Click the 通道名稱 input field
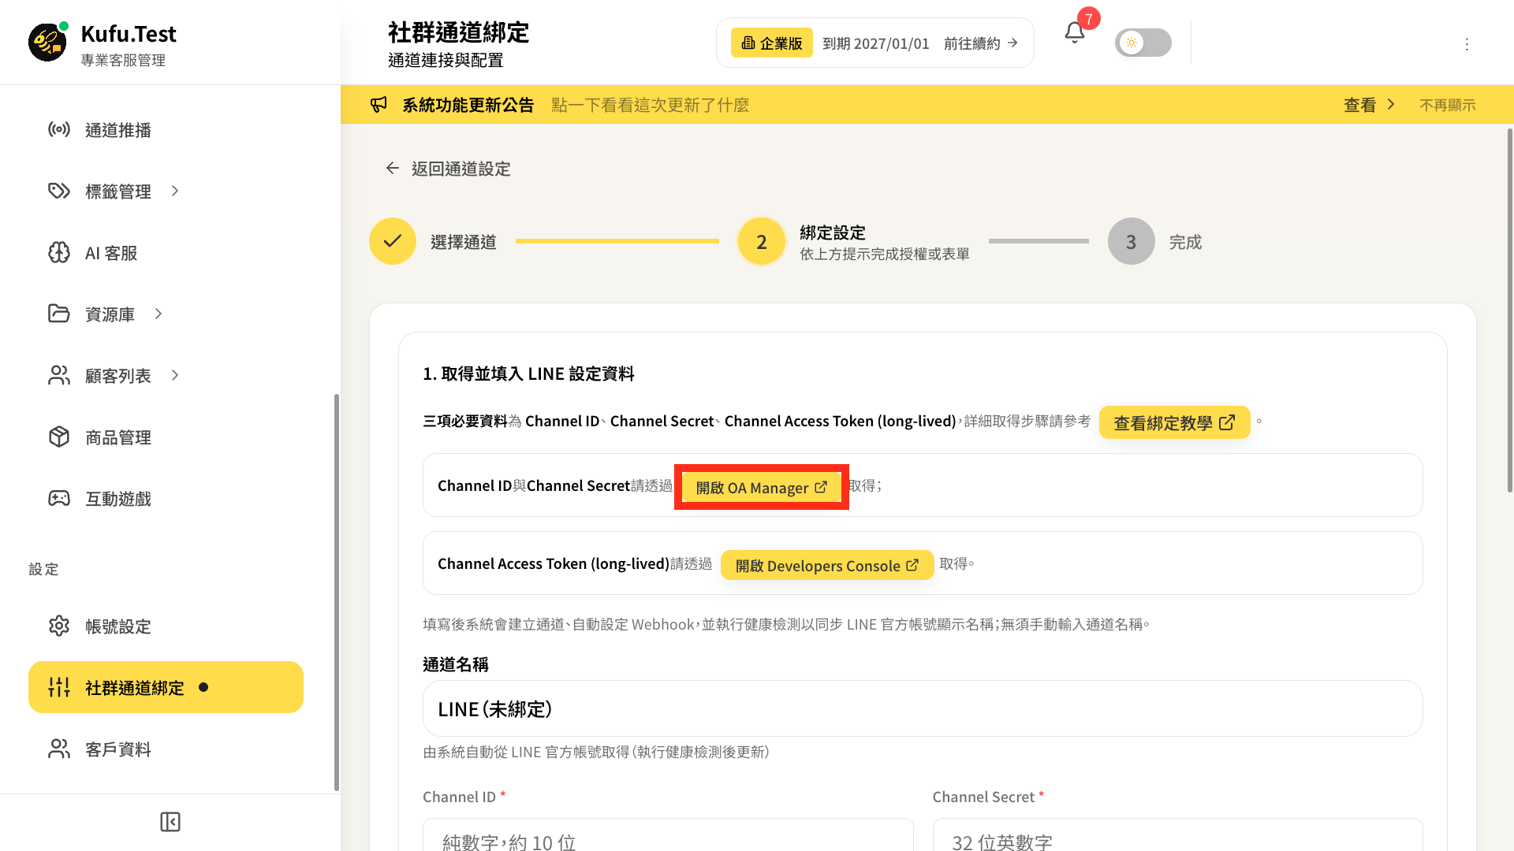This screenshot has height=851, width=1514. 923,708
